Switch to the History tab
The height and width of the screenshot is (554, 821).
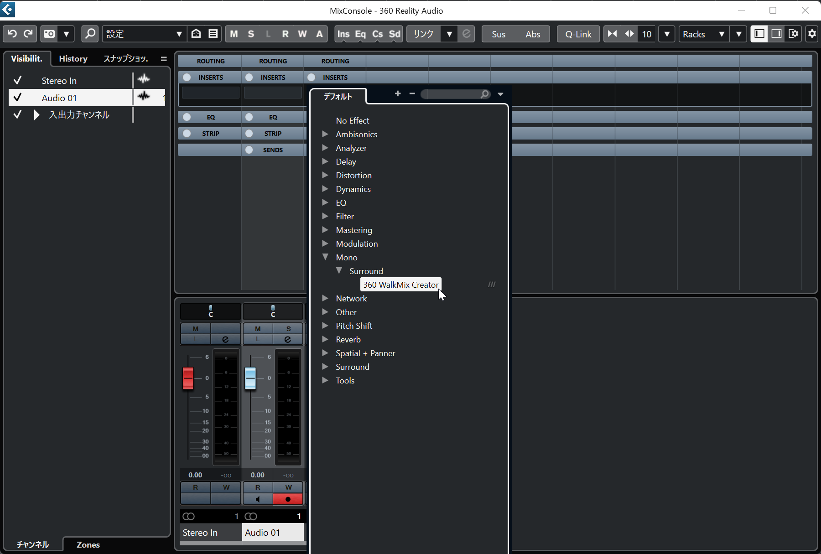coord(73,58)
